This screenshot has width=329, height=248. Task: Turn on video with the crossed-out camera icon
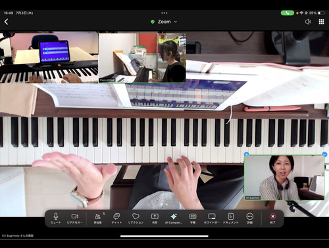[x=75, y=218]
